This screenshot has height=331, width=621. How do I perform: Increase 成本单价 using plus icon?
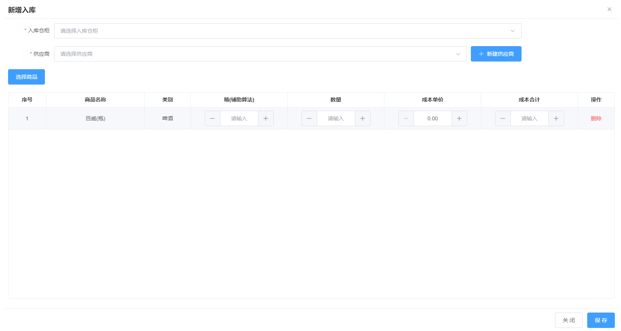pos(459,118)
